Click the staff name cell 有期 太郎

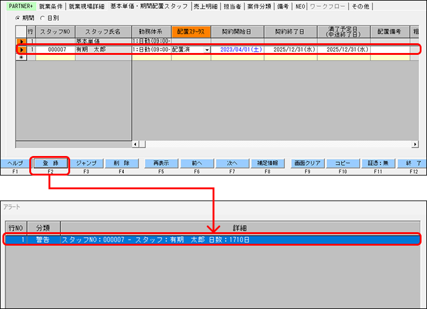pos(104,49)
